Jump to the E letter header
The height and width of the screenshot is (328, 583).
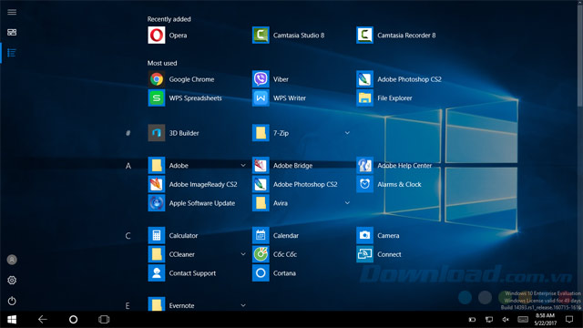pos(128,306)
